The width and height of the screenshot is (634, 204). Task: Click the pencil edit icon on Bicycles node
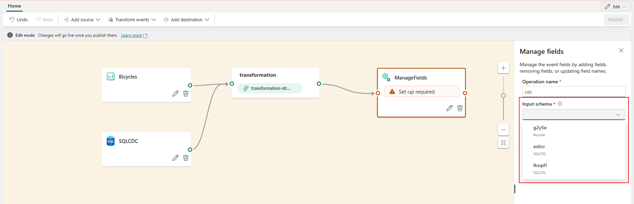click(175, 94)
